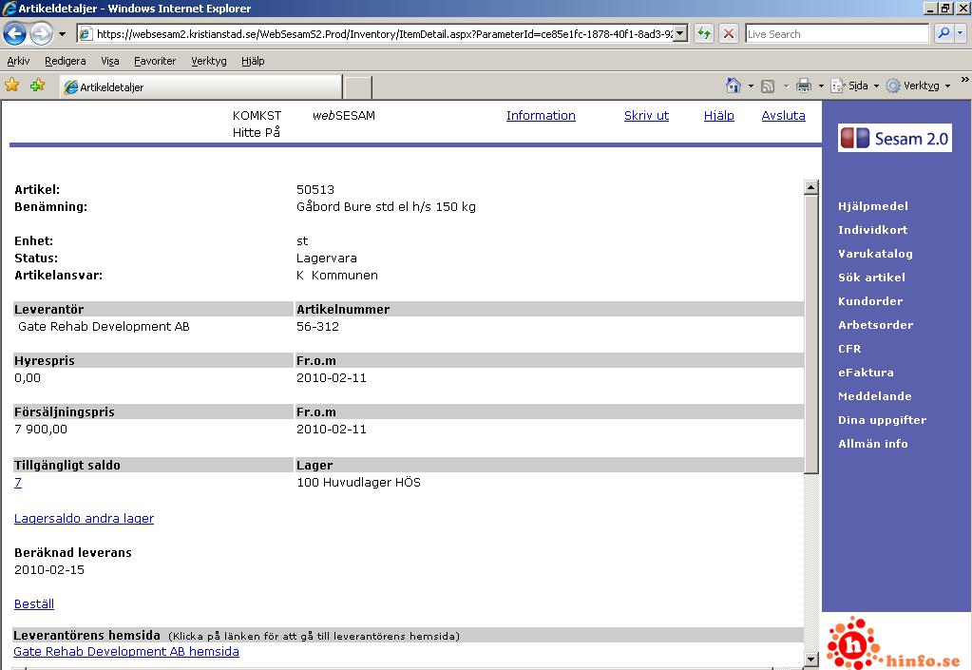Click the Favorites Center star icon
The width and height of the screenshot is (972, 670).
(x=11, y=86)
